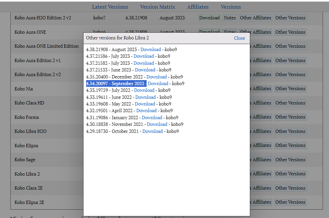Click the 'Other versions for Kobo Libra 2' title

tap(118, 38)
